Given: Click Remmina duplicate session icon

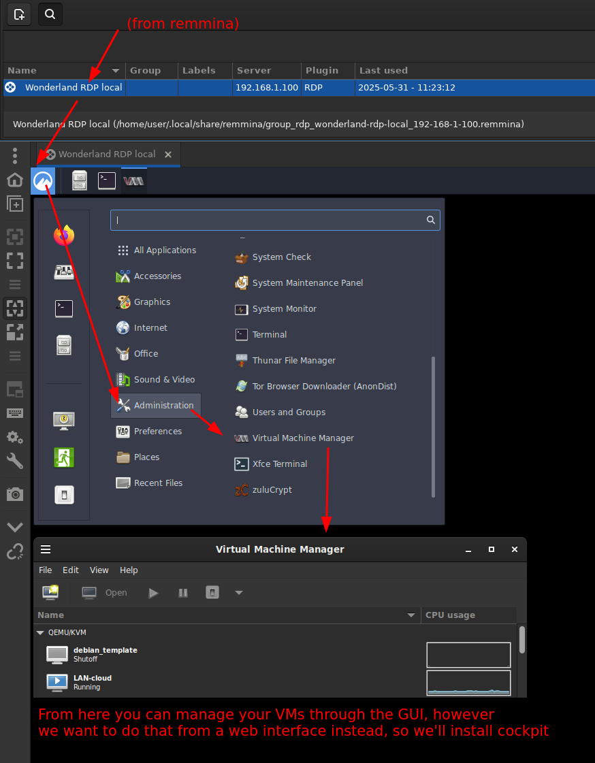Looking at the screenshot, I should 15,204.
